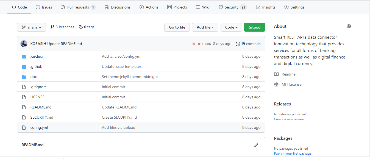The width and height of the screenshot is (370, 159).
Task: Click the pencil icon to edit README.md
Action: [256, 145]
